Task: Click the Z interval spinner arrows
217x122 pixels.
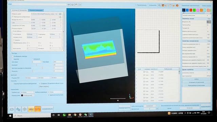Action: (60, 34)
